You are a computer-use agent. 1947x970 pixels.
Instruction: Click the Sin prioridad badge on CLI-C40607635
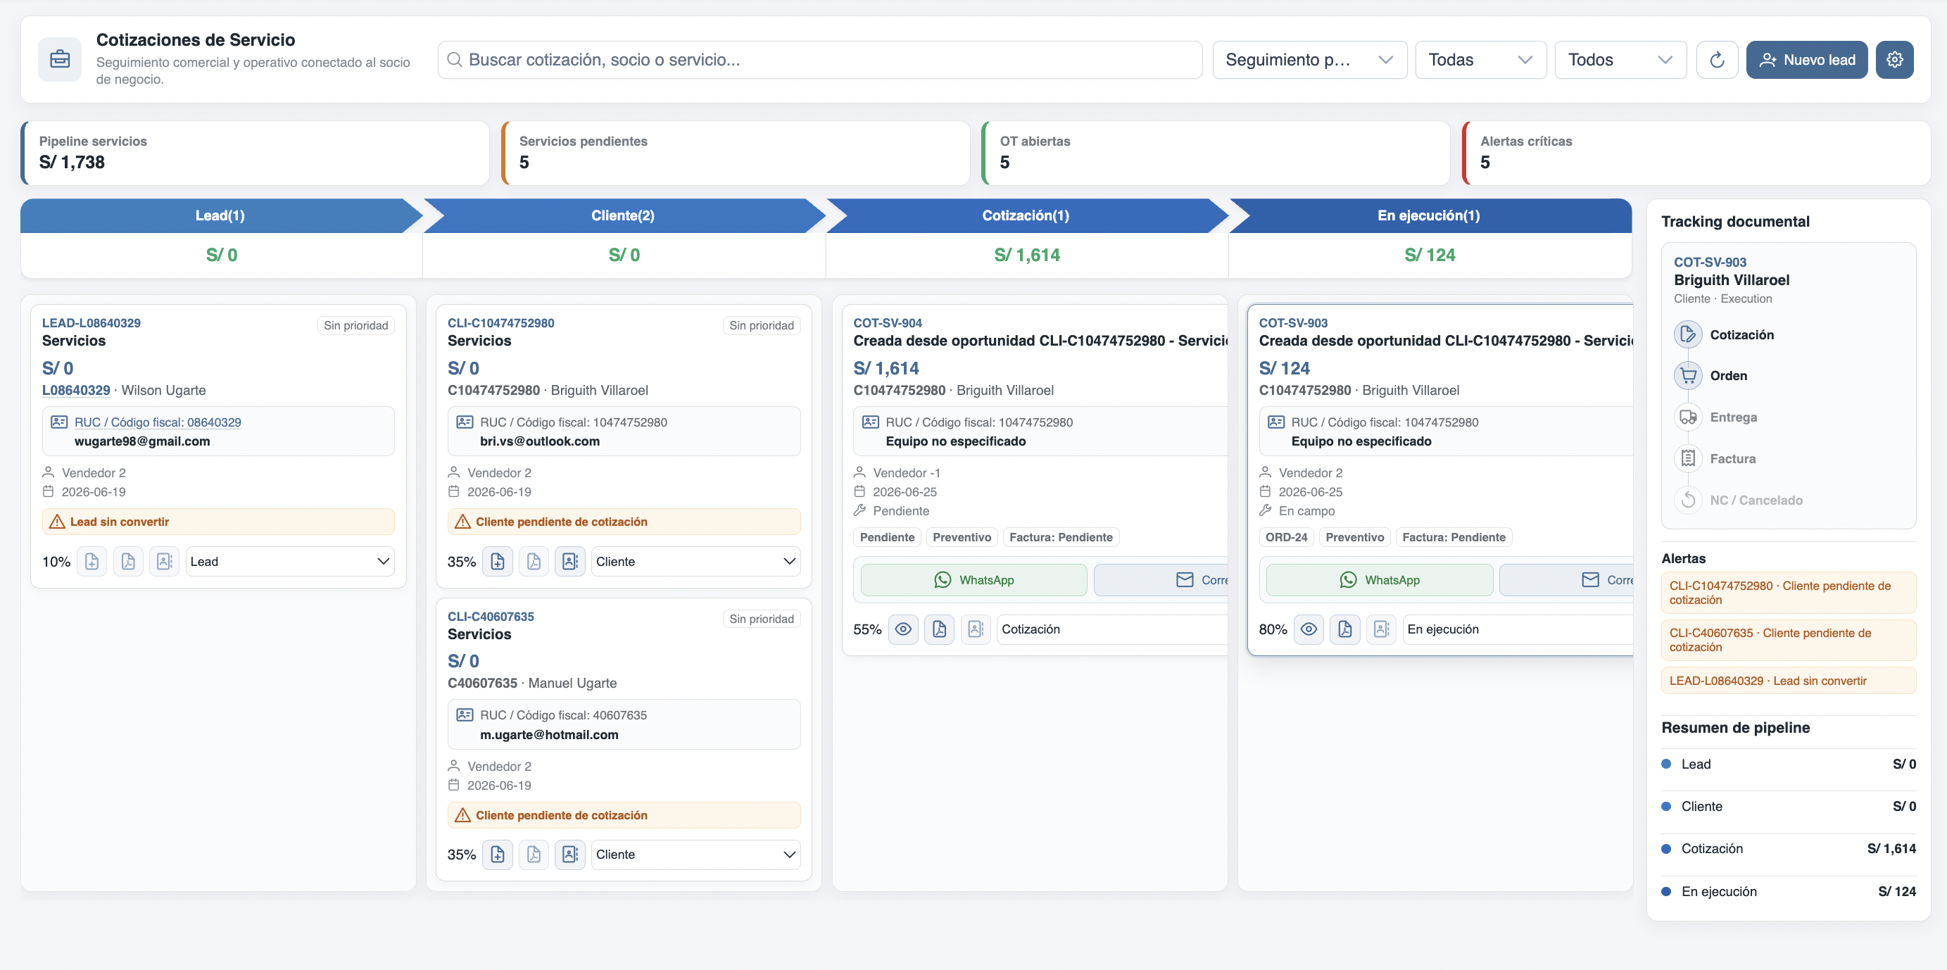(761, 619)
